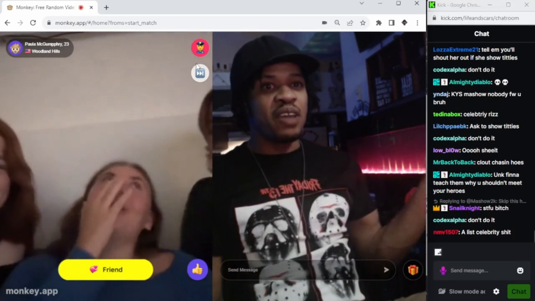Open Paula McGumpphry's profile avatar

pos(15,48)
